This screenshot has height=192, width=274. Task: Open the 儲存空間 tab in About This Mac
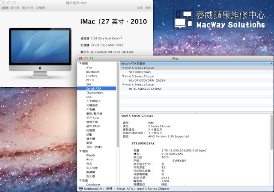click(27, 8)
